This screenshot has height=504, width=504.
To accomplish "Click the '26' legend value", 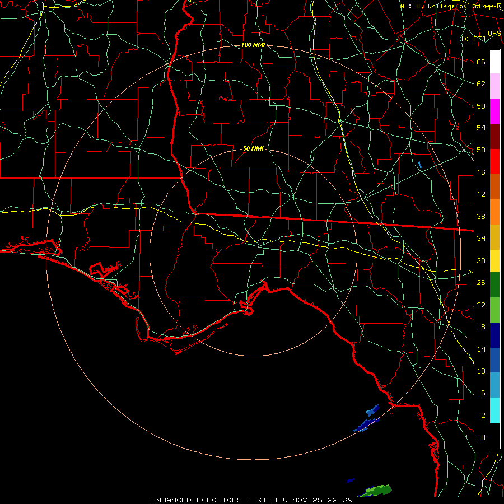I will pyautogui.click(x=481, y=283).
